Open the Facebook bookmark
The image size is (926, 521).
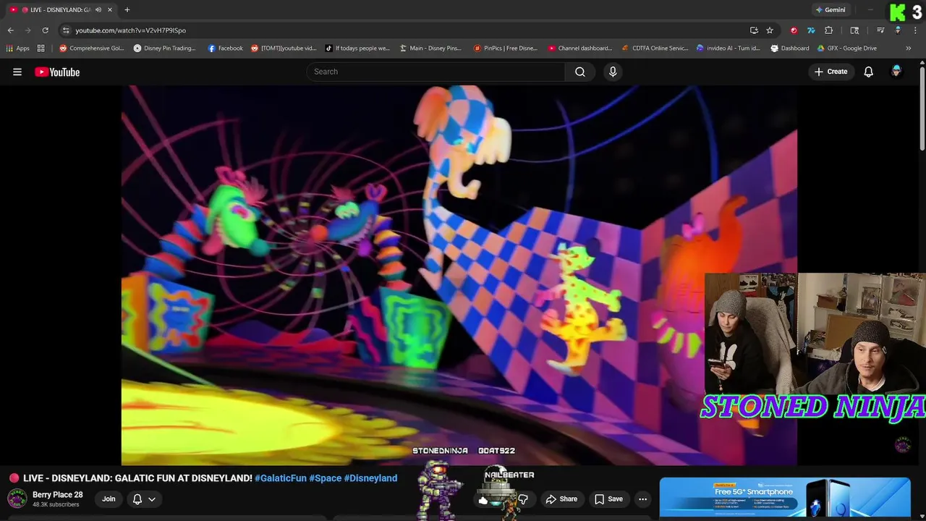[225, 48]
